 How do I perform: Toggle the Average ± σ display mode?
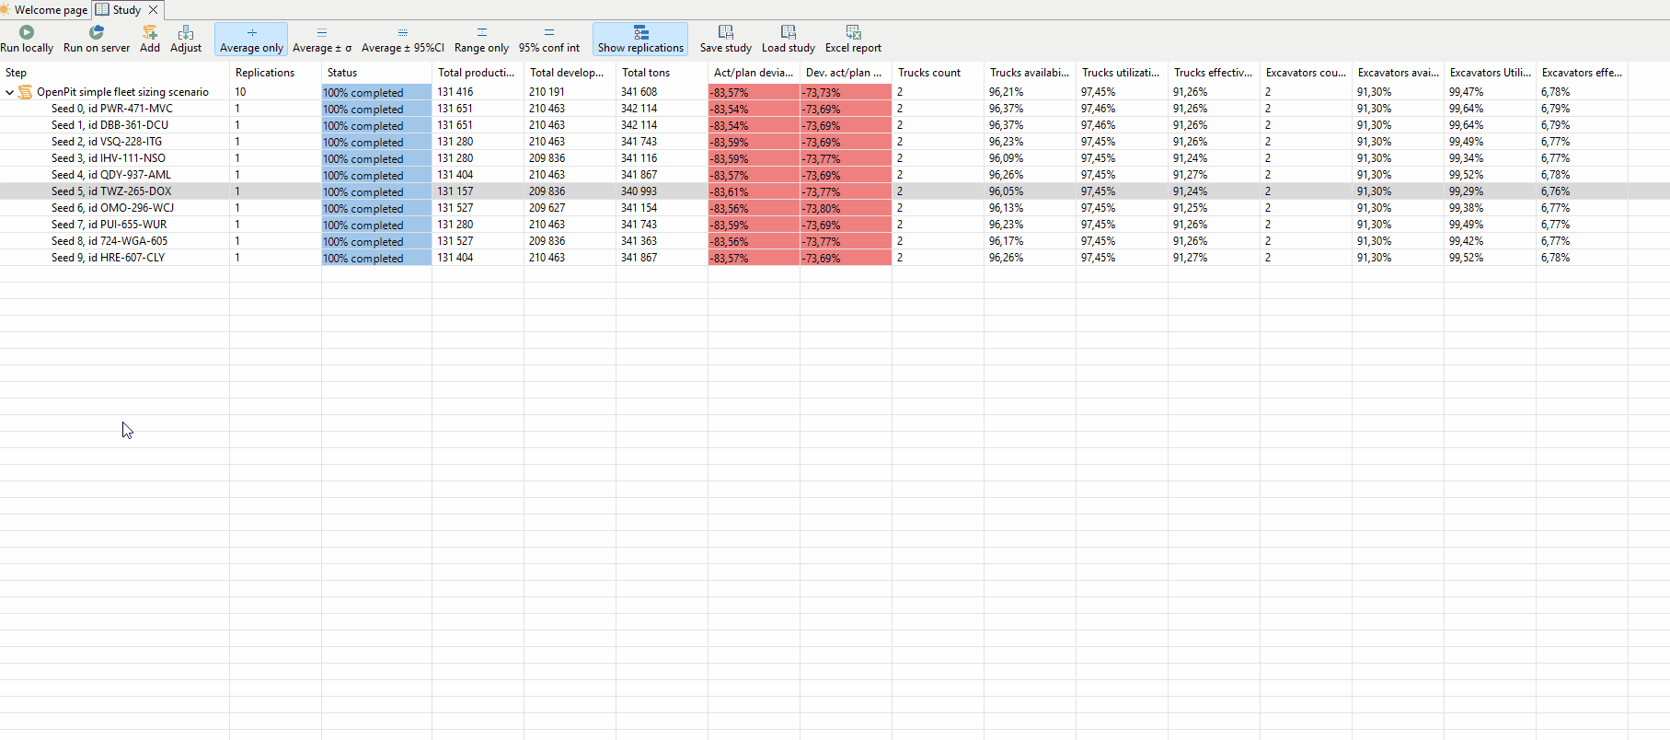pyautogui.click(x=322, y=39)
